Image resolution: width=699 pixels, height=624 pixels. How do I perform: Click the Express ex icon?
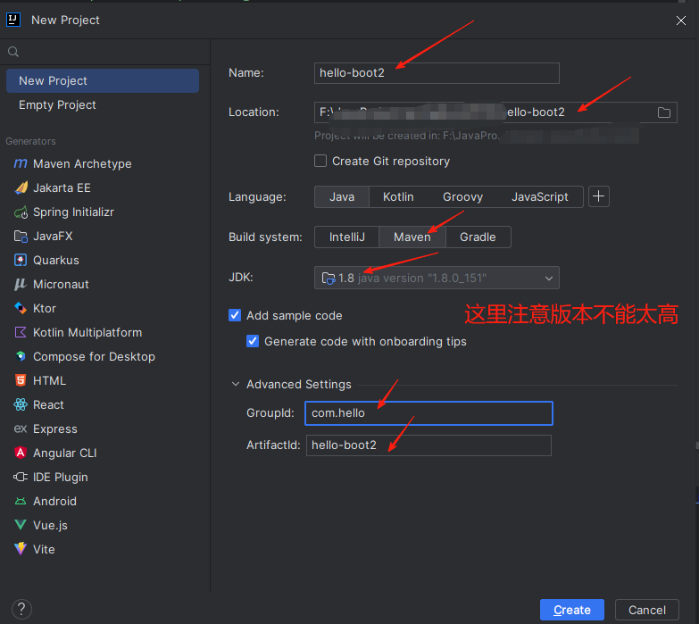pyautogui.click(x=21, y=428)
